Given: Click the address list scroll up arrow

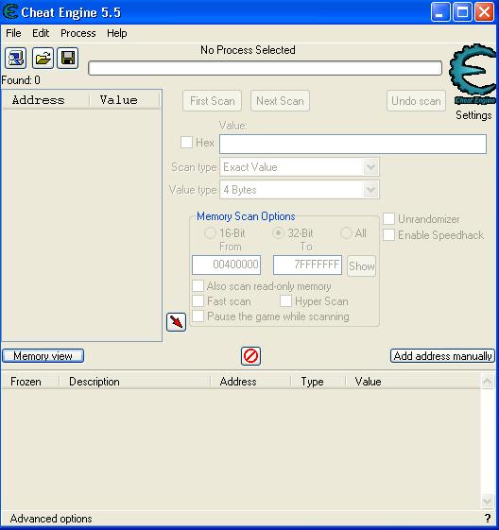Looking at the screenshot, I should pos(487,382).
